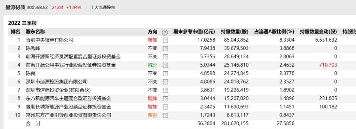This screenshot has width=356, height=129.
Task: Click total shareholding 281,620,155
Action: tap(235, 123)
